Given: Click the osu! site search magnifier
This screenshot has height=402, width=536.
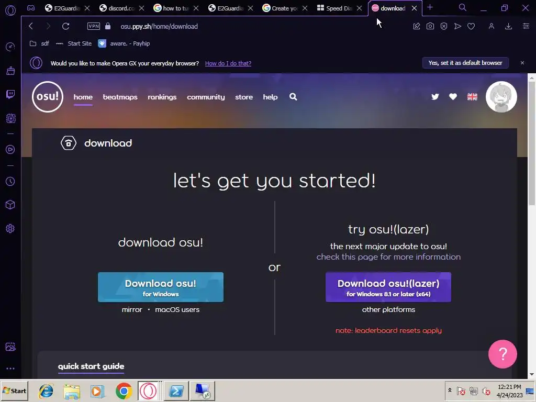Looking at the screenshot, I should point(293,97).
